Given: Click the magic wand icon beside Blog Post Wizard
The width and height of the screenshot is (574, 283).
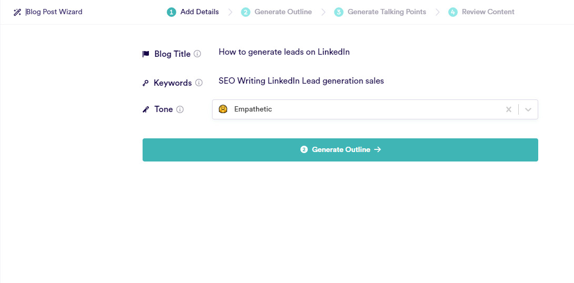Looking at the screenshot, I should [x=17, y=12].
